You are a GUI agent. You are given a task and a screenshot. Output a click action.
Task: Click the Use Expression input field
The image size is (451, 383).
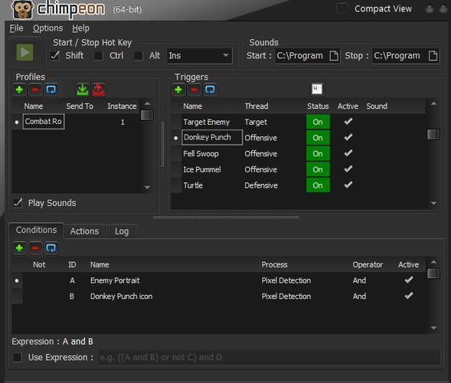270,358
